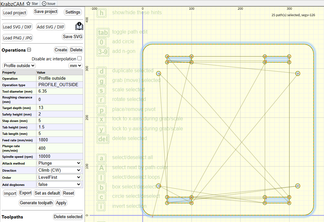324x222 pixels.
Task: Click the '0' add circle key icon
Action: tap(102, 42)
